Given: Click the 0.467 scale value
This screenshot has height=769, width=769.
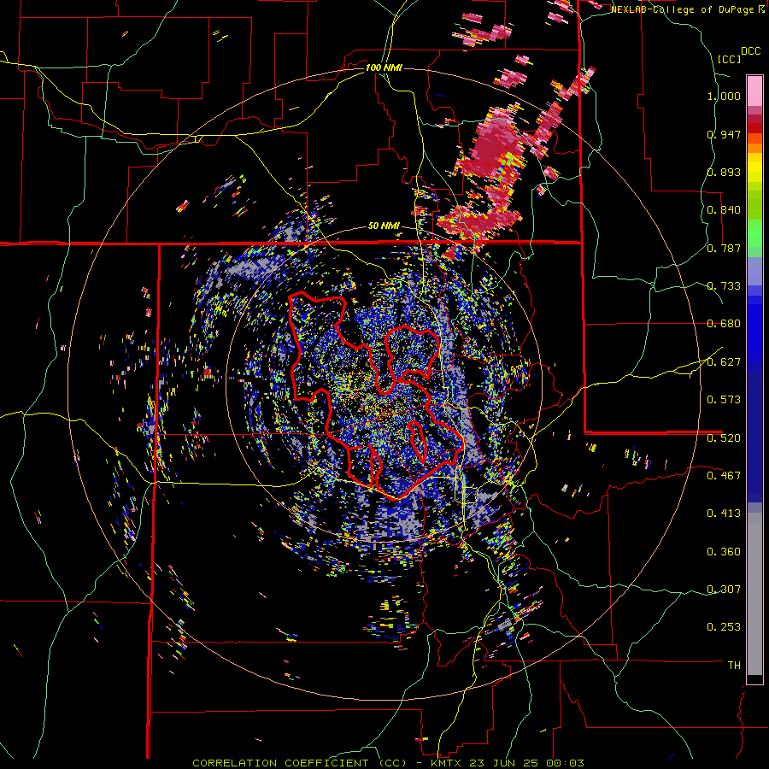Looking at the screenshot, I should (724, 476).
